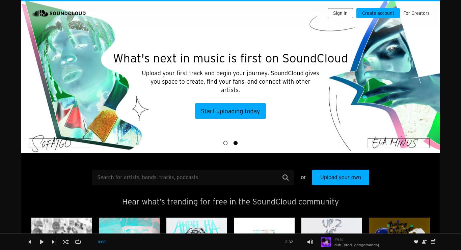Click the playback progress timeline bar
The width and height of the screenshot is (461, 250).
tap(195, 242)
